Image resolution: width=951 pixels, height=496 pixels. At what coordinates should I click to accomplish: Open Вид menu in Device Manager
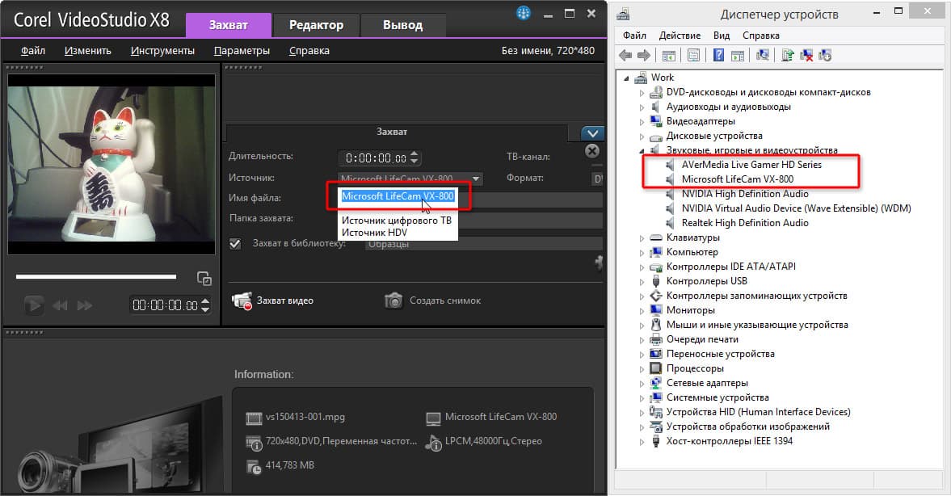coord(722,36)
